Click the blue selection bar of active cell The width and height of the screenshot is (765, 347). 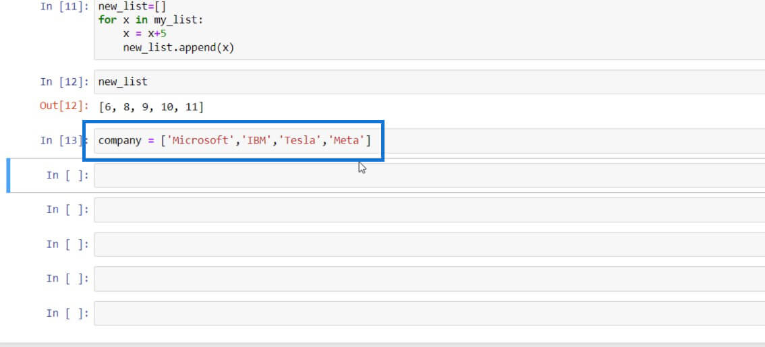coord(8,175)
